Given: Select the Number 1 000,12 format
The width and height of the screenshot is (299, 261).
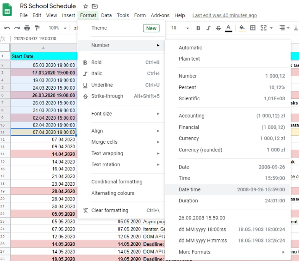Looking at the screenshot, I should coord(228,76).
